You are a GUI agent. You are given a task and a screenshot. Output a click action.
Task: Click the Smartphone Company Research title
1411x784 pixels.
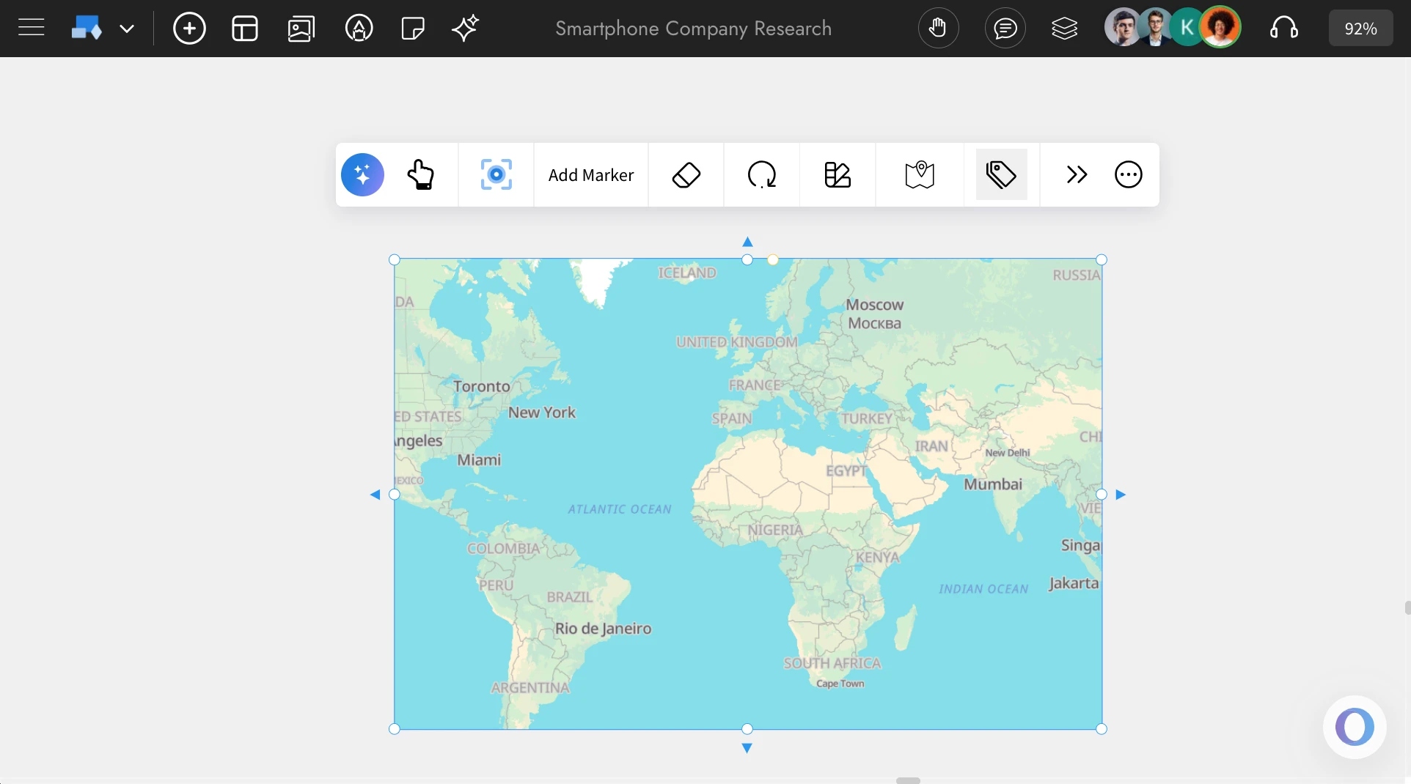click(693, 28)
